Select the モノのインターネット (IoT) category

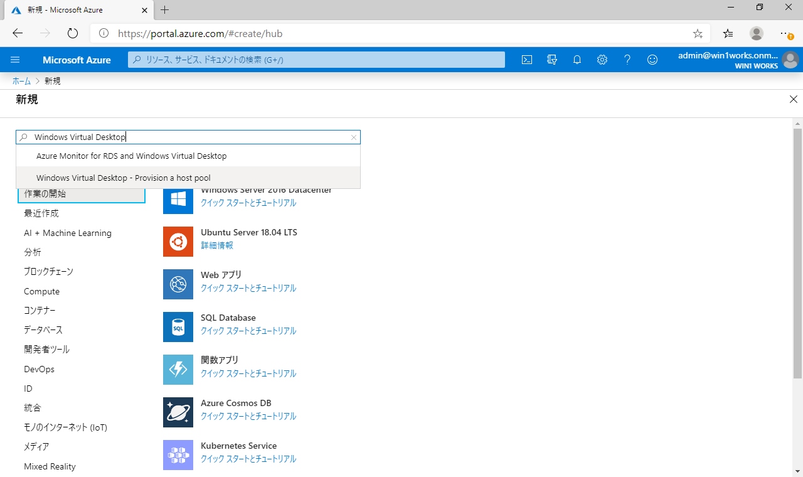tap(66, 427)
